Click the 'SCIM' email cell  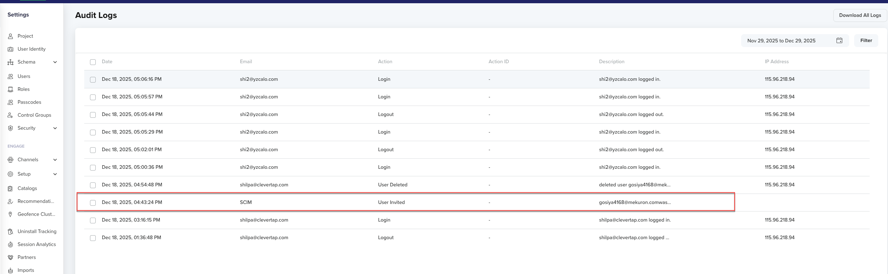coord(246,203)
